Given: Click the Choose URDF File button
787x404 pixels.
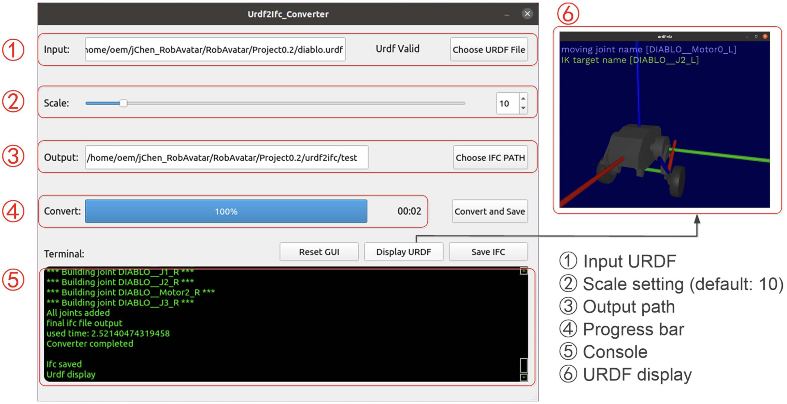Looking at the screenshot, I should coord(489,49).
